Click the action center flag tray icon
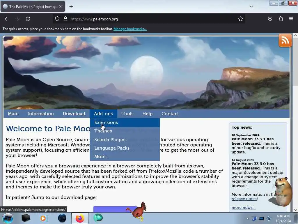This screenshot has width=298, height=224. (x=254, y=218)
